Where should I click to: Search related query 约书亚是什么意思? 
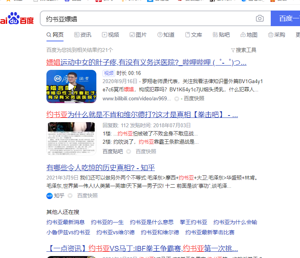pos(152,222)
